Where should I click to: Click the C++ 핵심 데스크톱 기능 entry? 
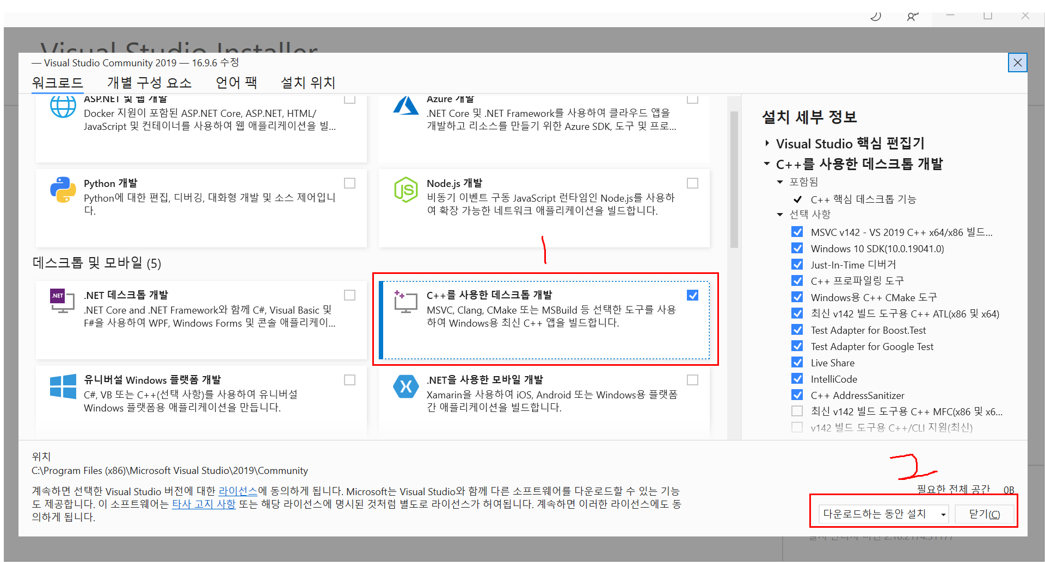pyautogui.click(x=863, y=199)
